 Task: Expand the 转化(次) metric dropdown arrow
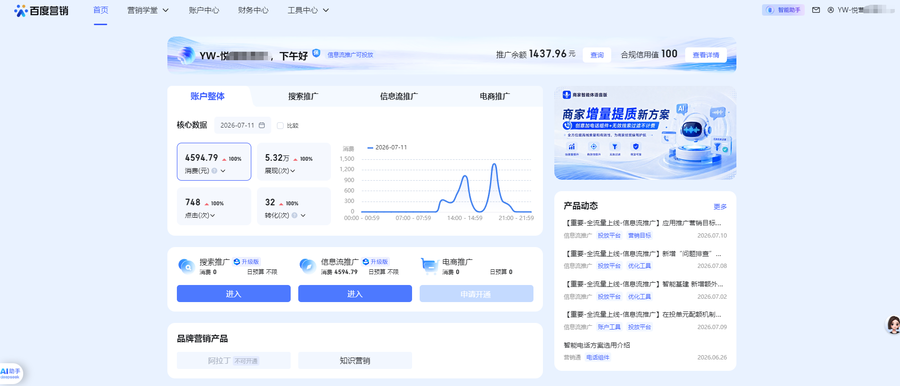pyautogui.click(x=303, y=215)
